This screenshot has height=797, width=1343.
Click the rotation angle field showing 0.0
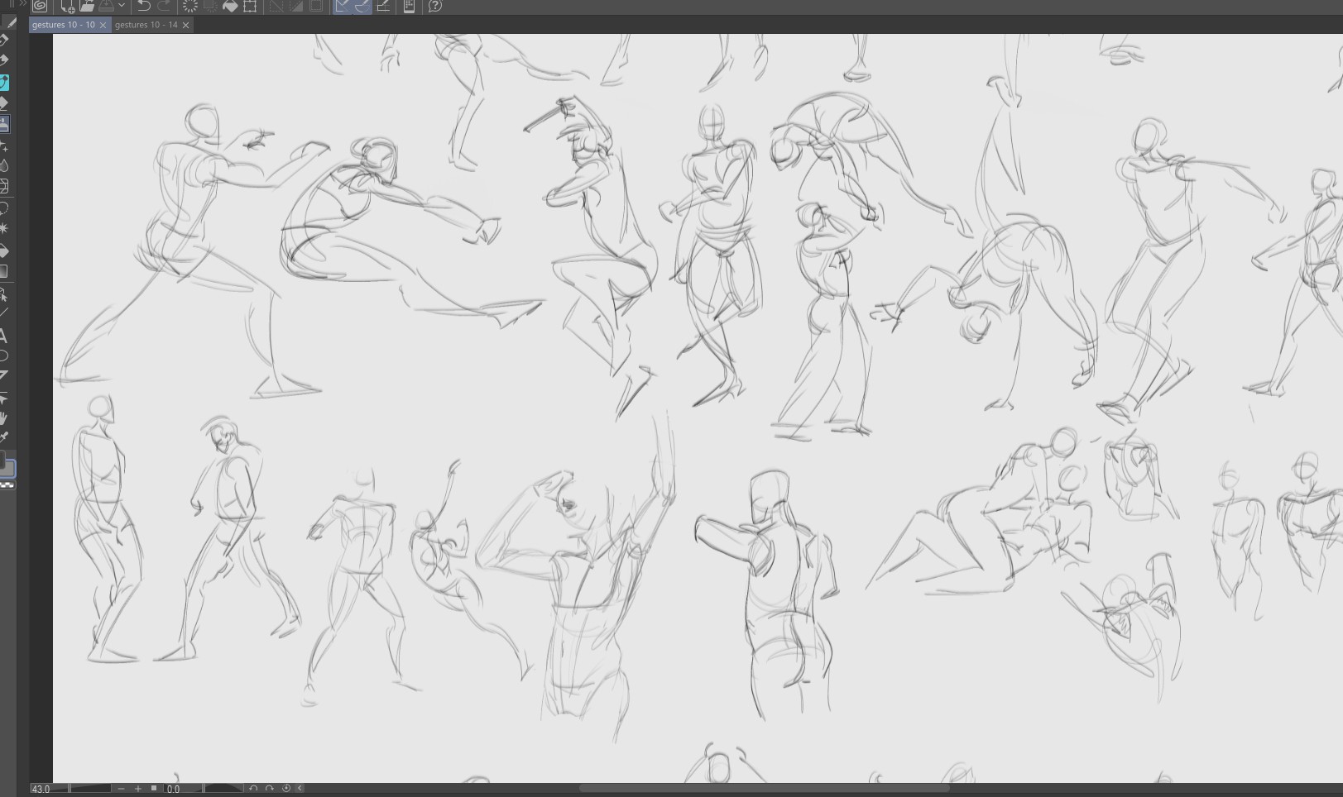pyautogui.click(x=174, y=789)
